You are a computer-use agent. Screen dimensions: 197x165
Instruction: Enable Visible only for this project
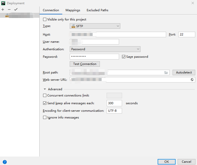[45, 19]
